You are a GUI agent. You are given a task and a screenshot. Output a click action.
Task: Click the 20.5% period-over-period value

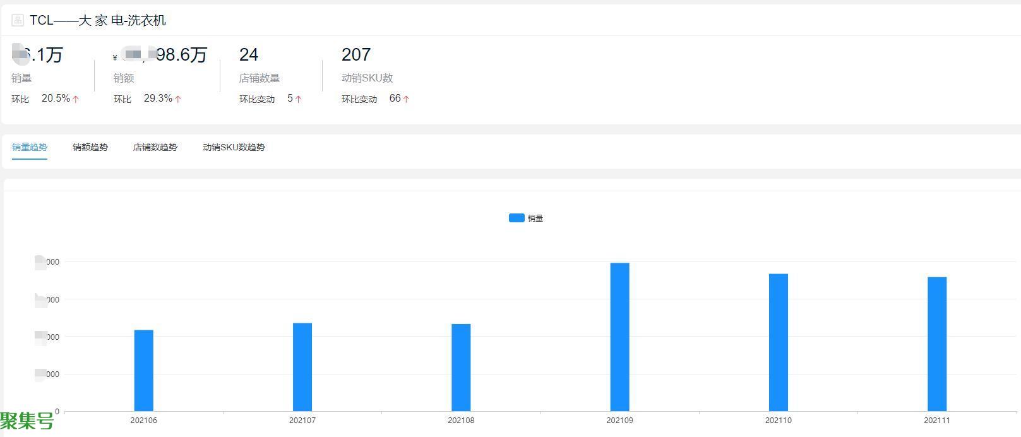pos(56,99)
